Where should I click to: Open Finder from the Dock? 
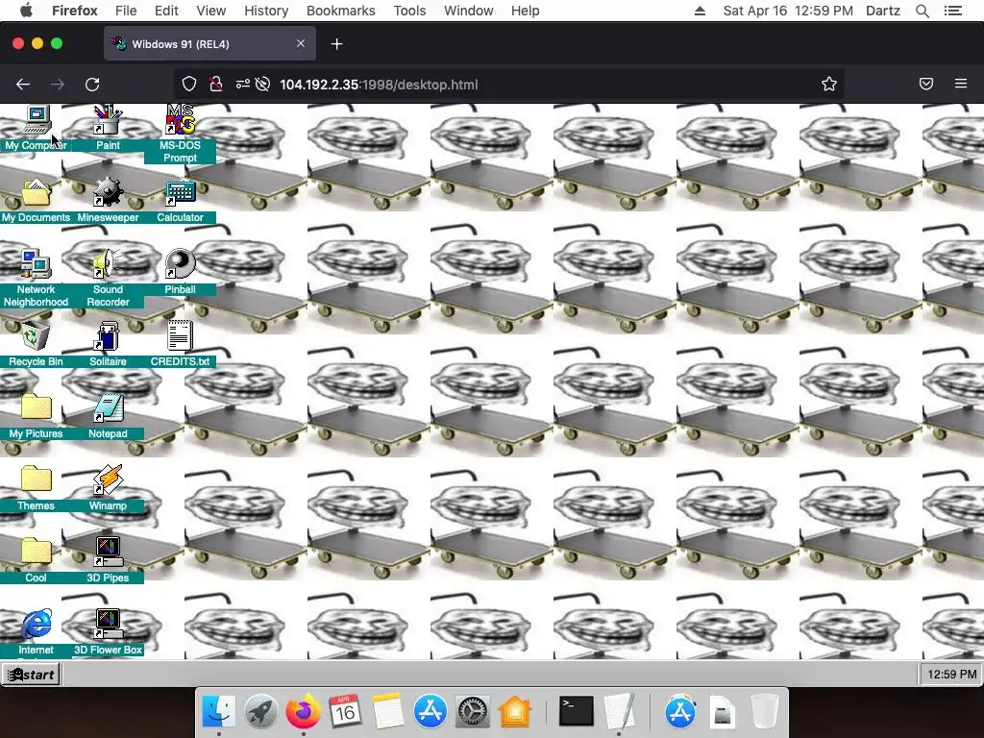pyautogui.click(x=218, y=712)
